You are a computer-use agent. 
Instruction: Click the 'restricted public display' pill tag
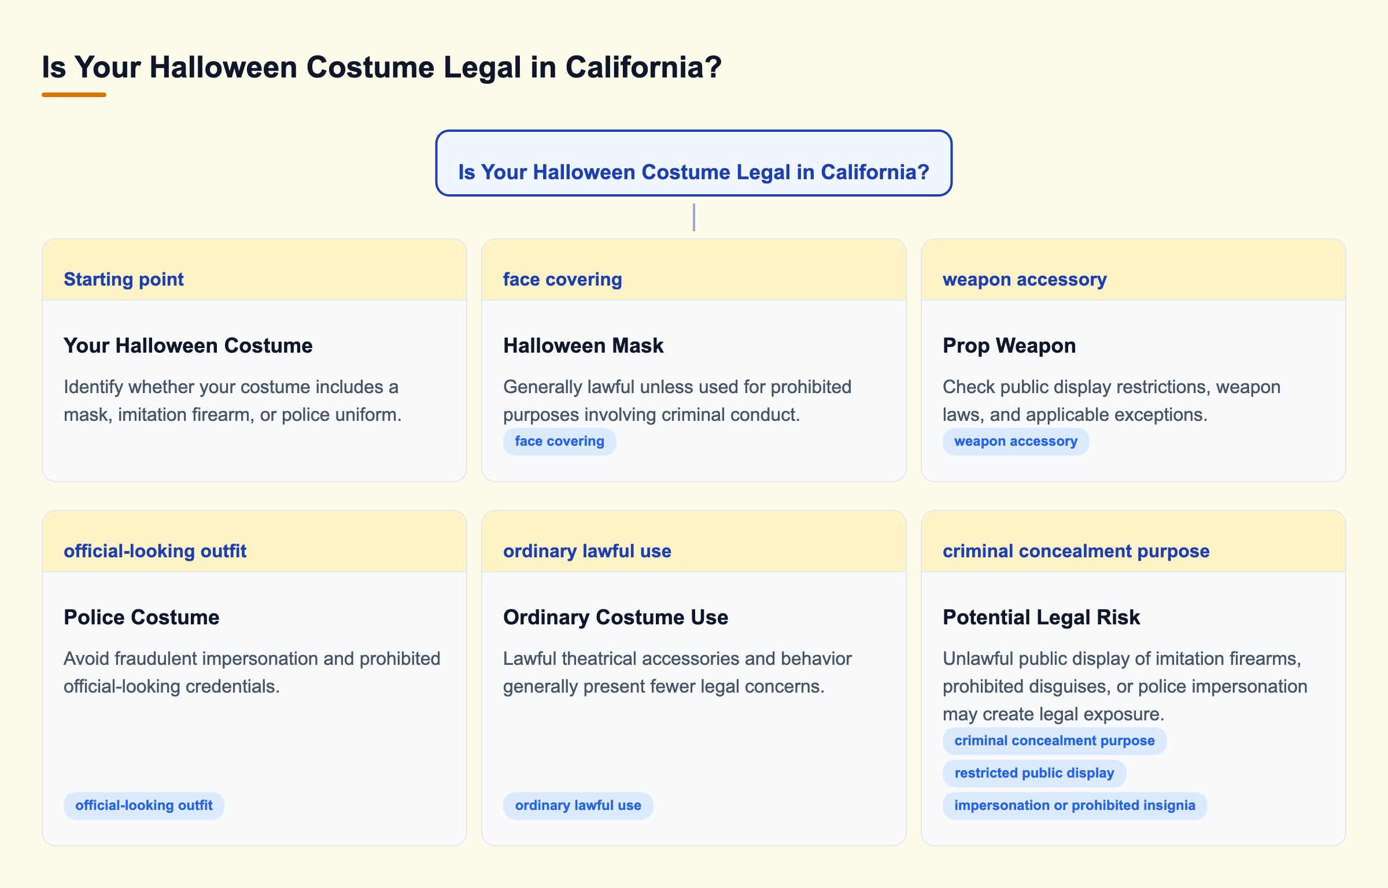(1034, 773)
